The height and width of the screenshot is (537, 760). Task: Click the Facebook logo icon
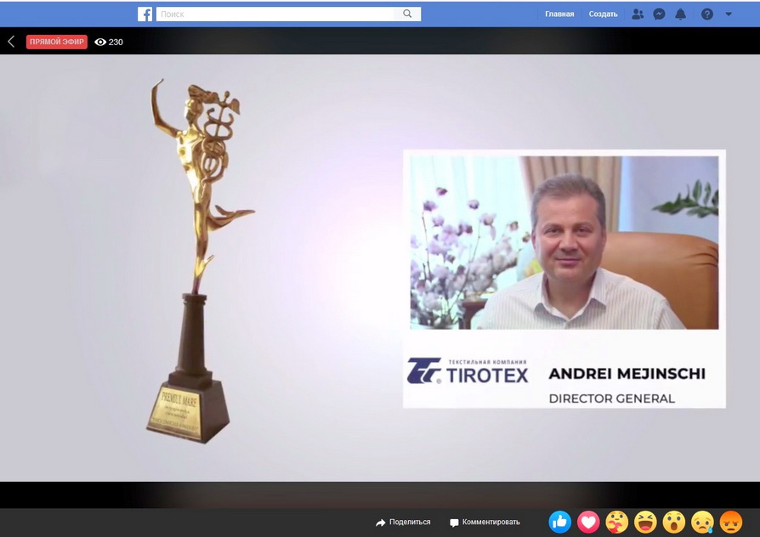145,14
